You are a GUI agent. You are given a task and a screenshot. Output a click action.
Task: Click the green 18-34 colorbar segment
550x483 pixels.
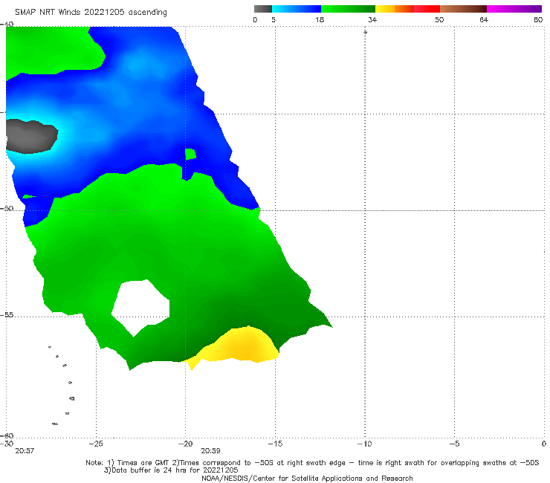(348, 9)
